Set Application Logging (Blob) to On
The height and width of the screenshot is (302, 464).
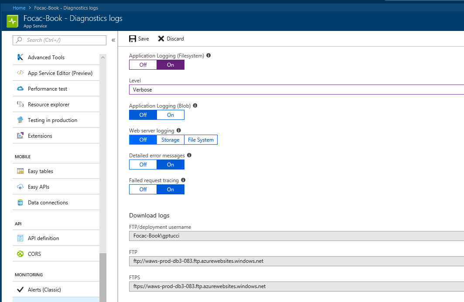tap(171, 115)
